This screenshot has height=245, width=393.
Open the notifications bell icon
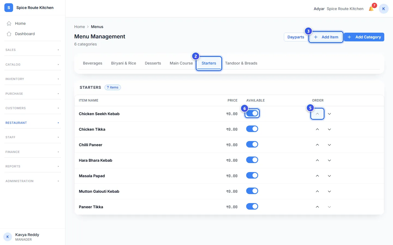(x=371, y=9)
